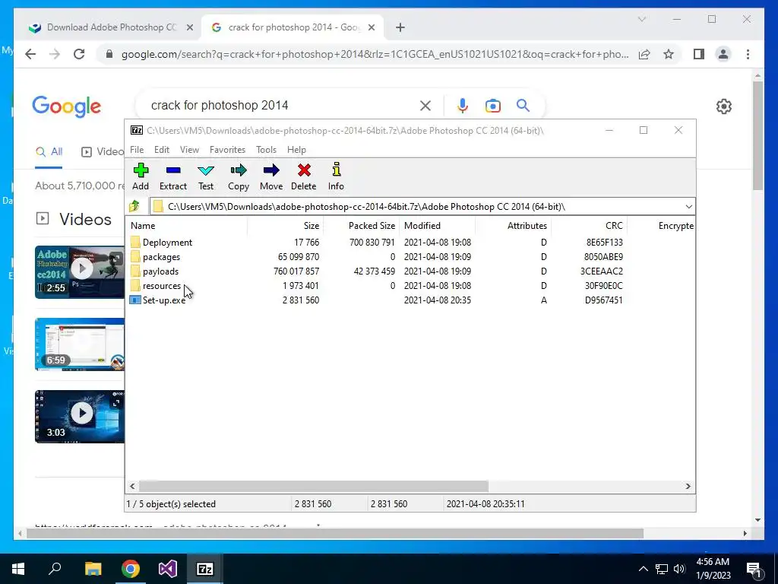This screenshot has height=584, width=778.
Task: Click the Add button in 7-Zip toolbar
Action: click(141, 176)
